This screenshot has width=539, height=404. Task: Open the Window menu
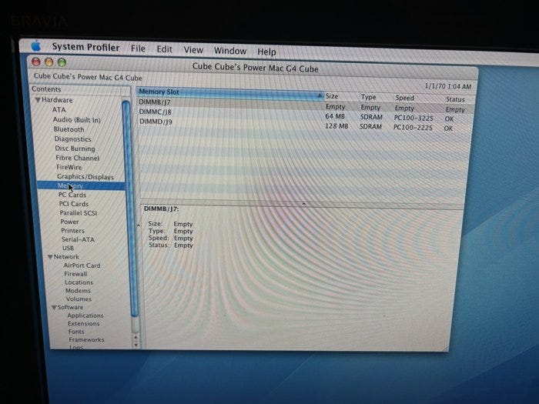click(x=230, y=51)
